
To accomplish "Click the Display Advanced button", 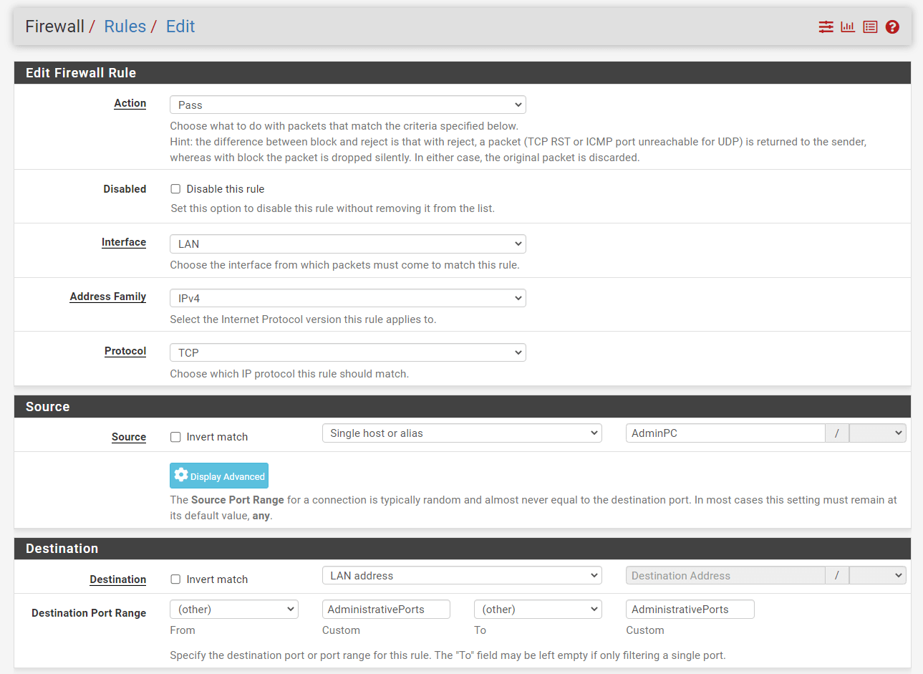I will (x=219, y=476).
